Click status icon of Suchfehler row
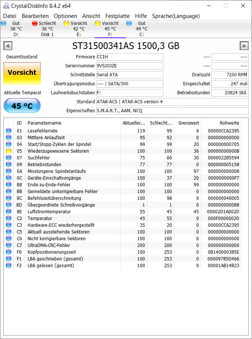252x339 pixels. (9, 158)
